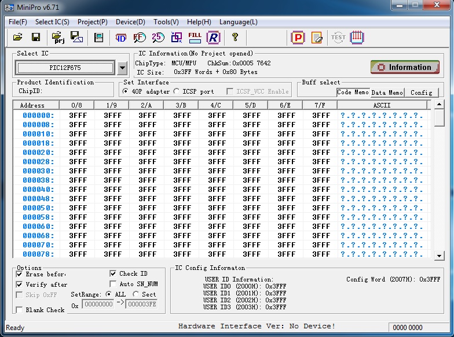Open project using the prj folder icon
The height and width of the screenshot is (337, 454).
[58, 38]
